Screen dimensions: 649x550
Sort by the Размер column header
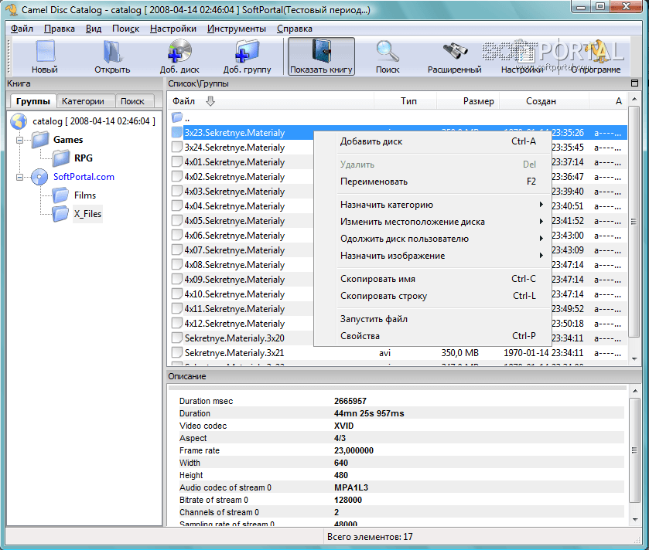pyautogui.click(x=468, y=101)
